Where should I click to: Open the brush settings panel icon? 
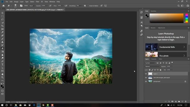(x=21, y=6)
